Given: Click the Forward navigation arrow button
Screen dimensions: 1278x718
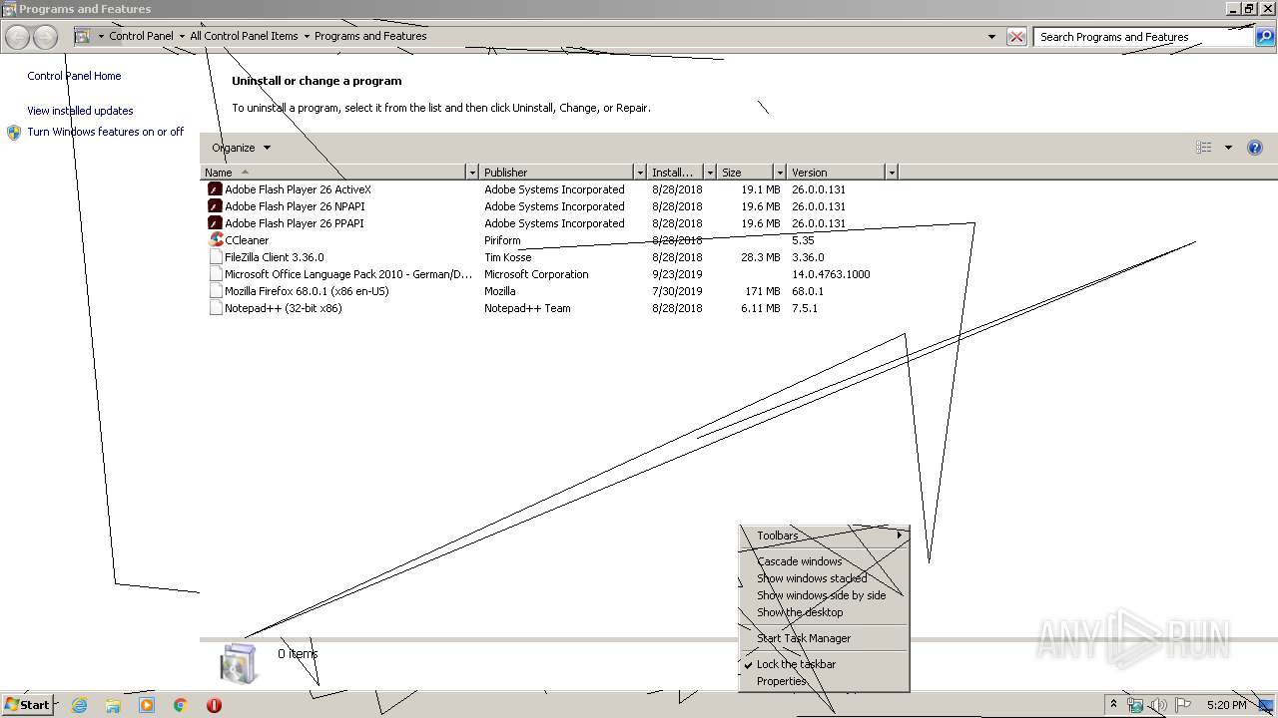Looking at the screenshot, I should pos(45,37).
